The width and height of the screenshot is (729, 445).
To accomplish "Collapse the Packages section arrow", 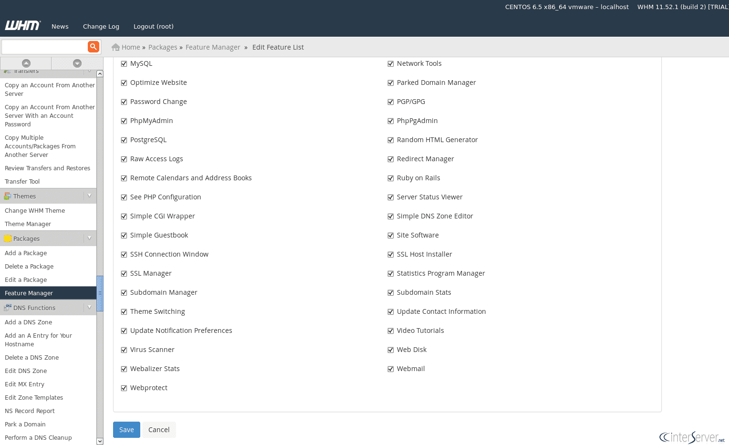I will coord(89,238).
